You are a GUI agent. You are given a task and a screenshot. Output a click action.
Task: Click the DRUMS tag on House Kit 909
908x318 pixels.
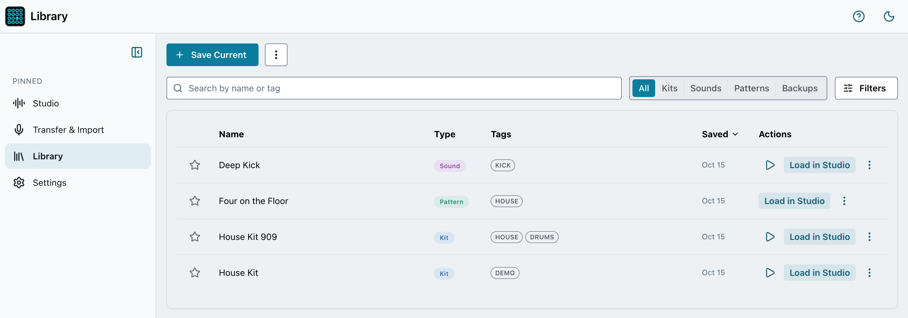[542, 237]
